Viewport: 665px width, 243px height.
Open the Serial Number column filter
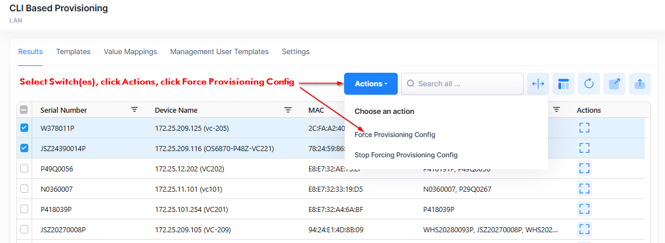pyautogui.click(x=134, y=110)
